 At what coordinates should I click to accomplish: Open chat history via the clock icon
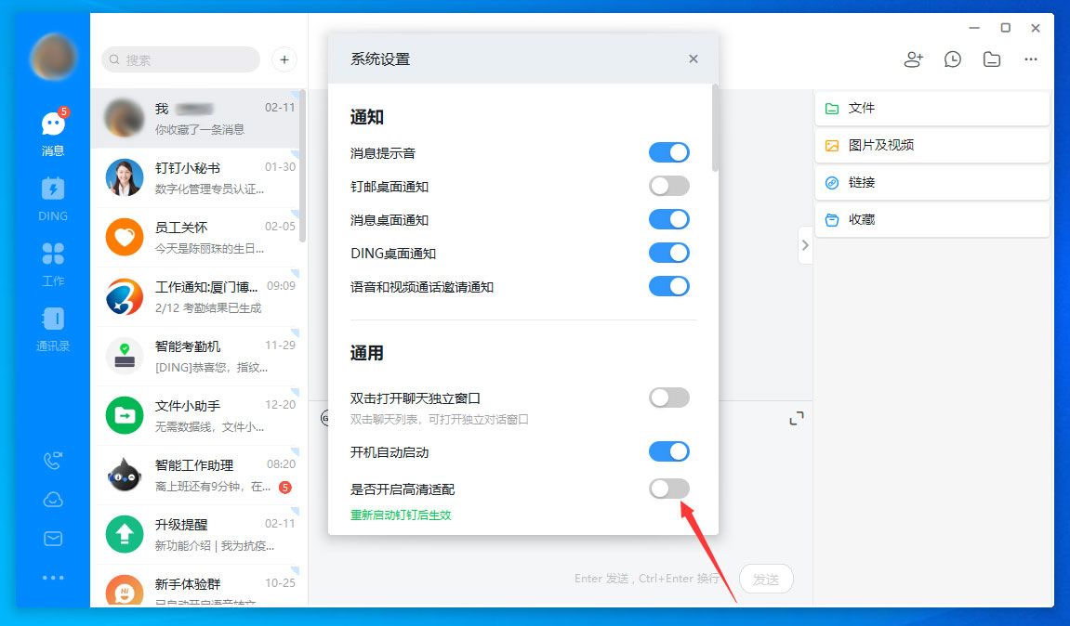(952, 59)
